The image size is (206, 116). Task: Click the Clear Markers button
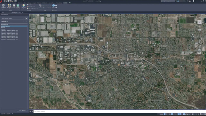coord(22,111)
